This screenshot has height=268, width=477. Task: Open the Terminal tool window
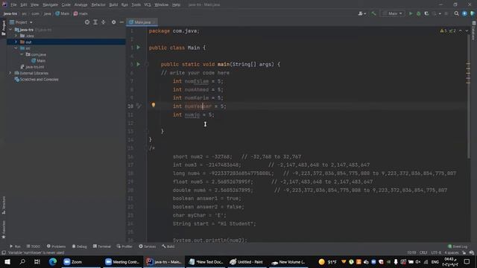pyautogui.click(x=102, y=246)
